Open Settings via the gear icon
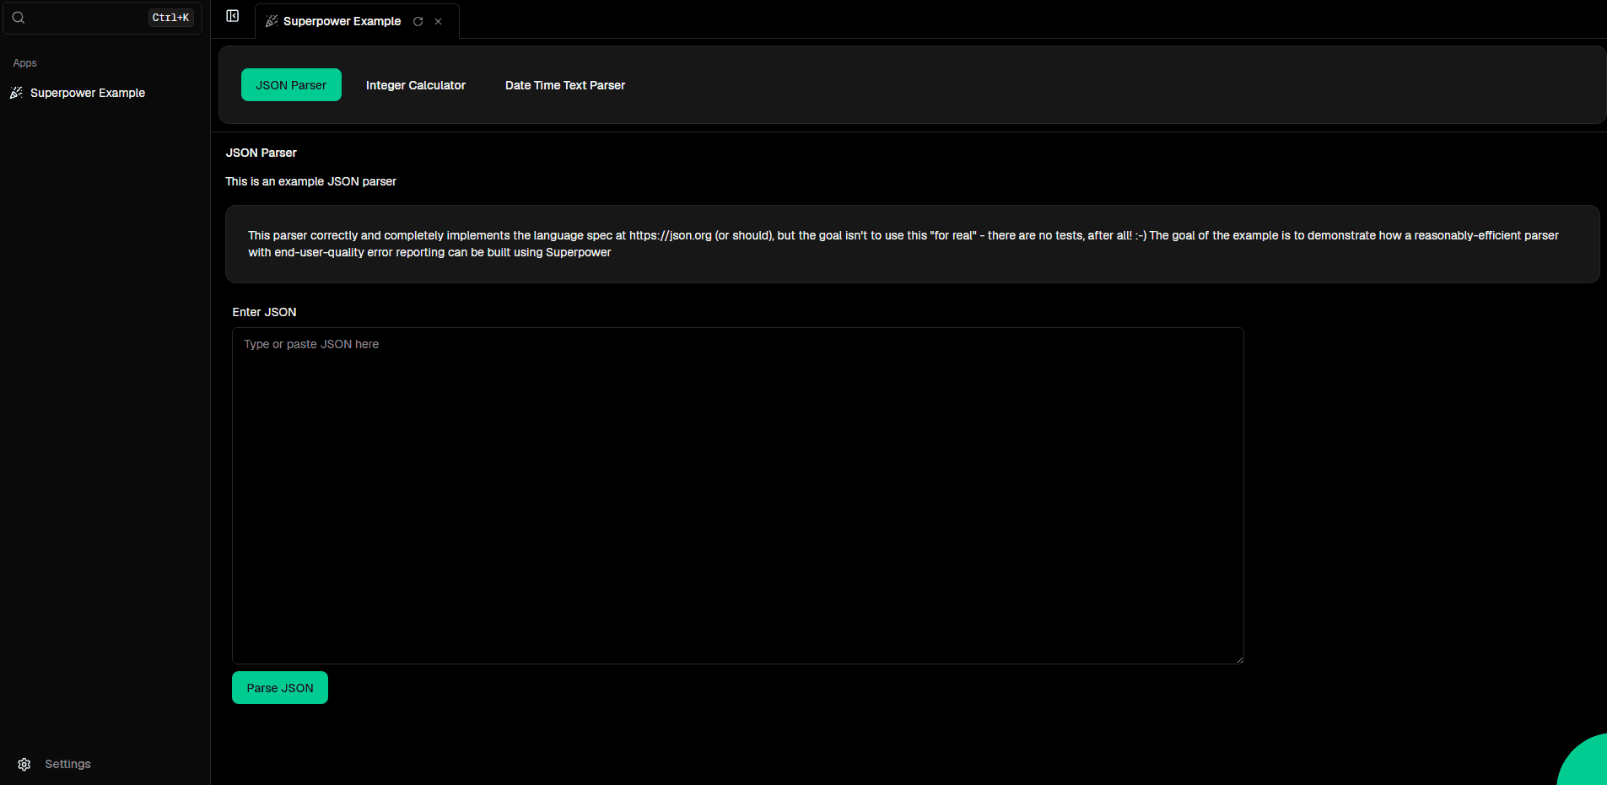1607x785 pixels. pyautogui.click(x=24, y=765)
